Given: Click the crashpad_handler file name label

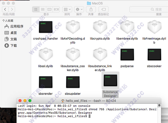Looking at the screenshot, I should coord(45,38).
